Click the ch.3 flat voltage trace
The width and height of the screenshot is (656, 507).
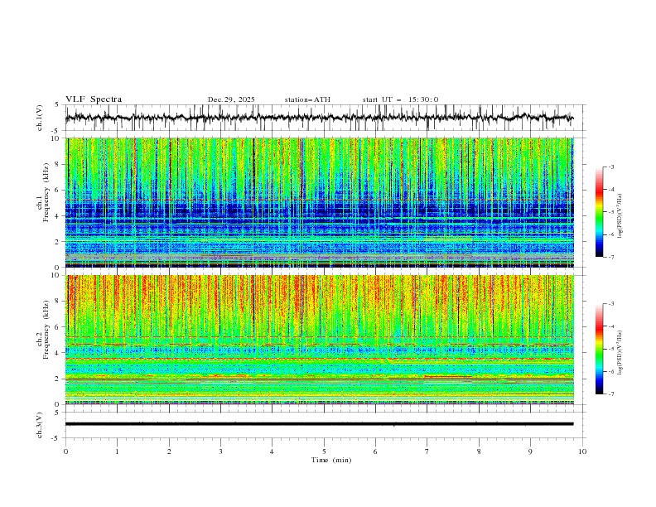tap(319, 424)
